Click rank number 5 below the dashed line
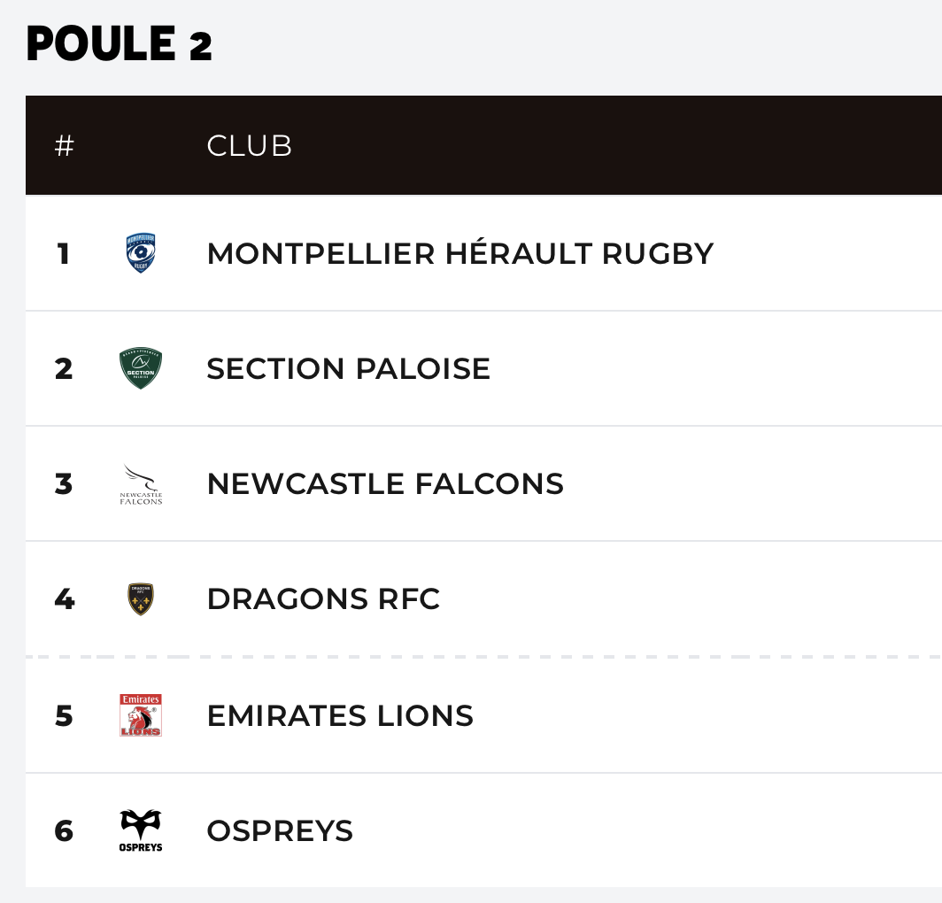Viewport: 942px width, 903px height. (x=64, y=715)
